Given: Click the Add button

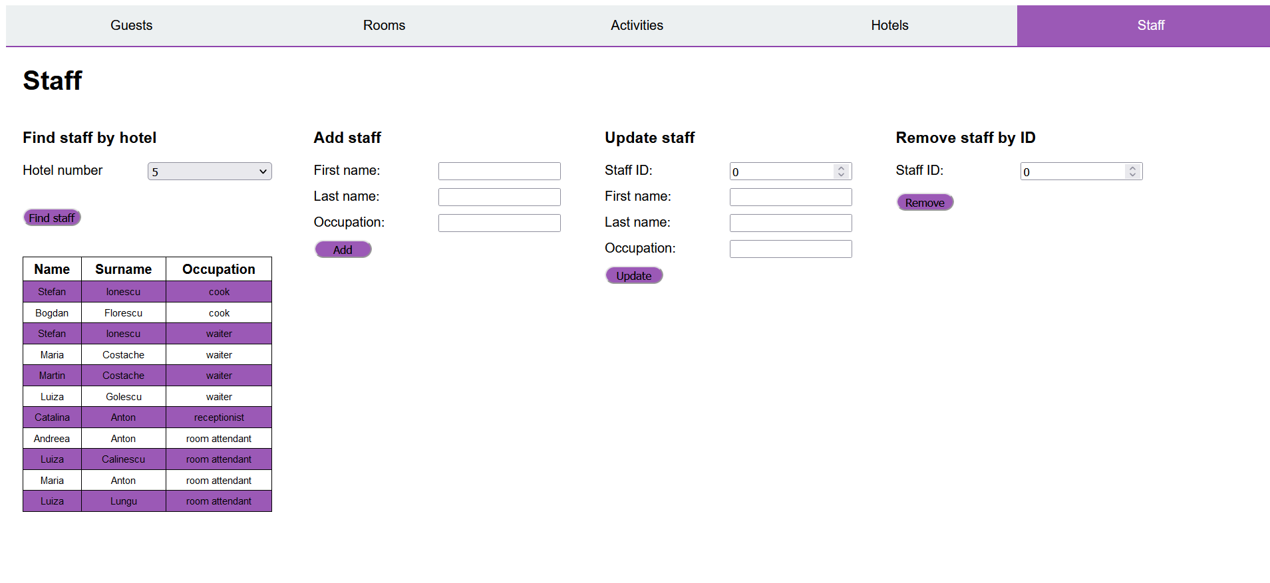Looking at the screenshot, I should coord(343,249).
